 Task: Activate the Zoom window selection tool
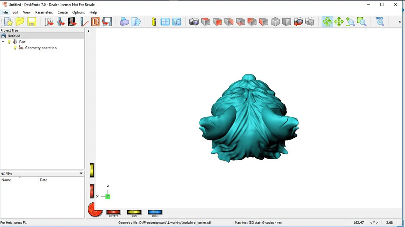click(x=362, y=22)
